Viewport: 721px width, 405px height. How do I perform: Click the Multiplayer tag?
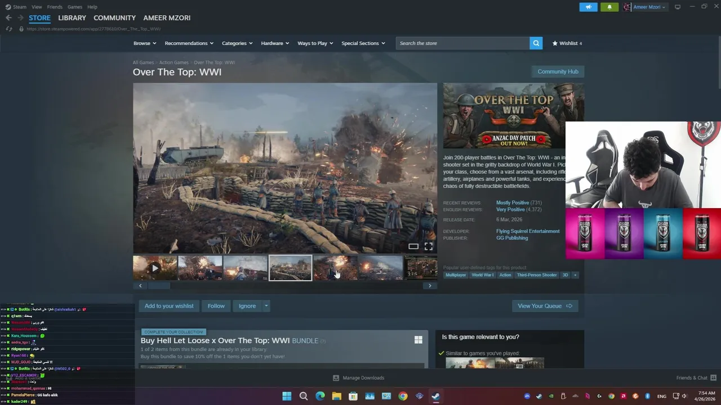point(456,275)
